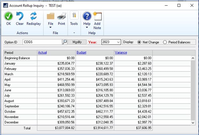This screenshot has width=199, height=135.
Task: Click February budget value $360,499.58
Action: 104,69
